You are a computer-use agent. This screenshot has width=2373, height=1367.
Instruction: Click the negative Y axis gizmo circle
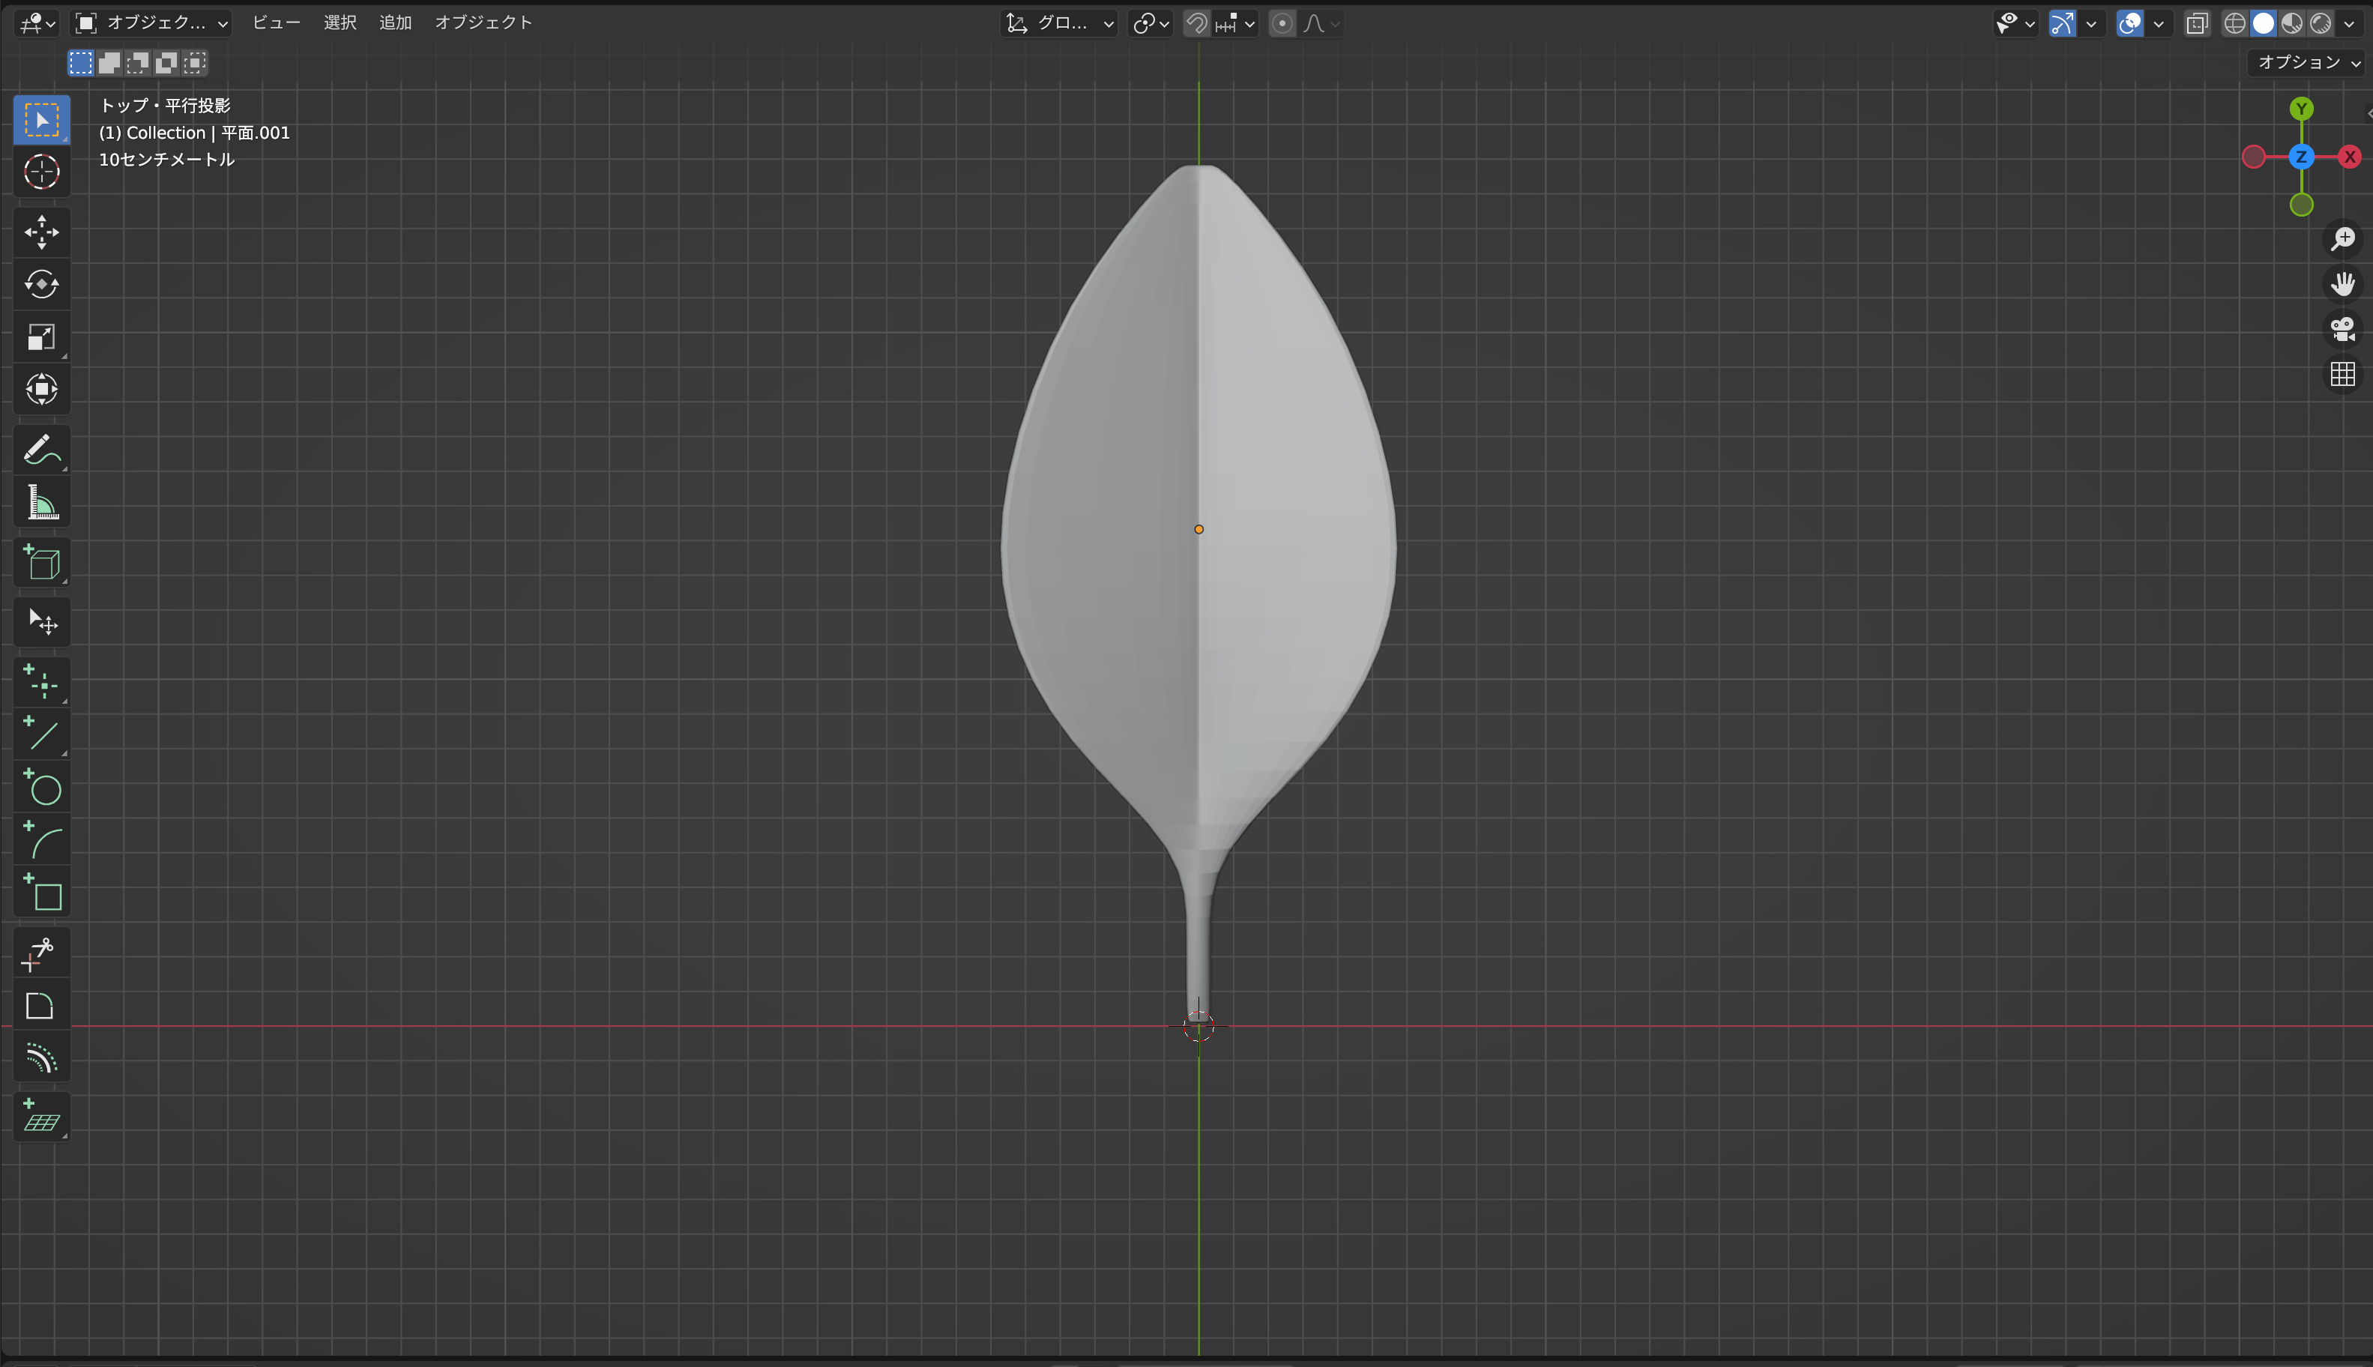point(2301,205)
